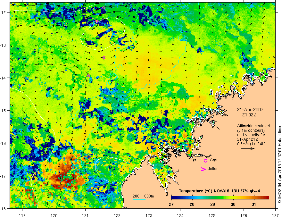Click the 'Altimetric sealevel' caption line
Screen dimensions: 282x218
253,126
